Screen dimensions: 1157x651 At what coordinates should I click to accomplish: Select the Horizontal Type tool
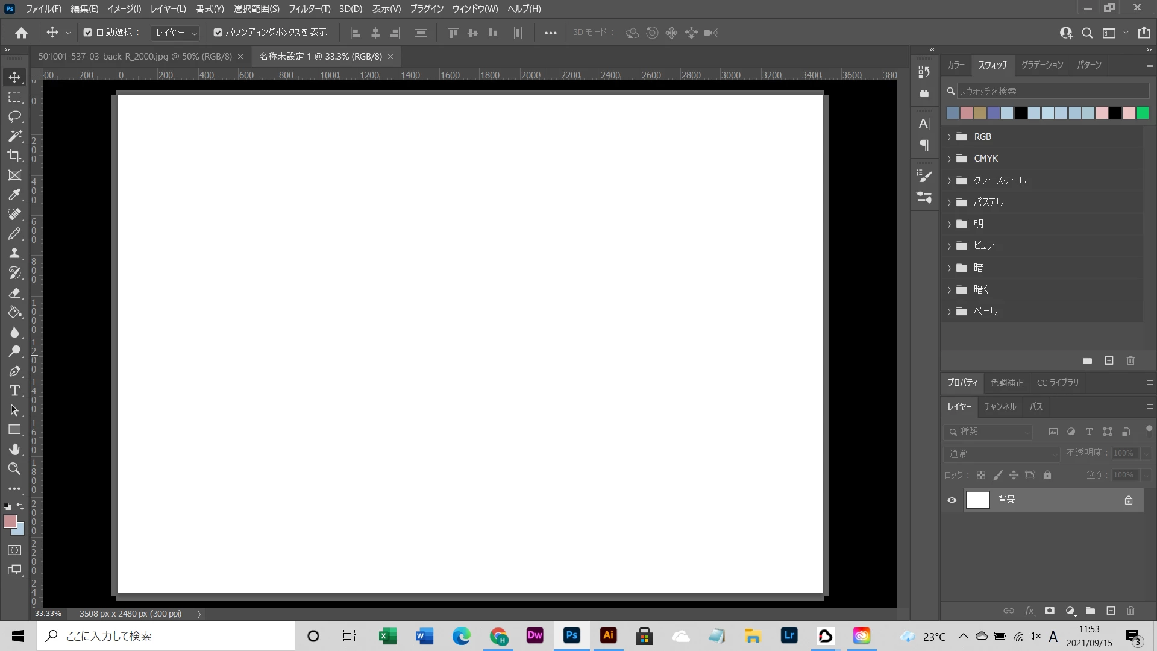pos(14,391)
